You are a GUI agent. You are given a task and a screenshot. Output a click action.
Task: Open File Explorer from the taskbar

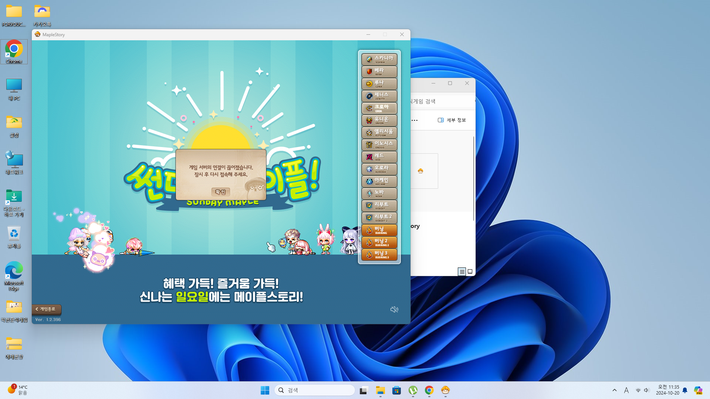pos(380,390)
